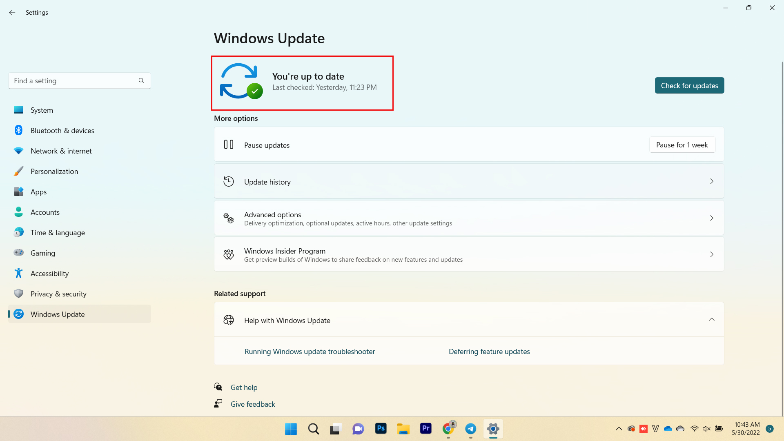Click the search magnifier in Find a setting
Screen dimensions: 784x441
click(x=141, y=81)
